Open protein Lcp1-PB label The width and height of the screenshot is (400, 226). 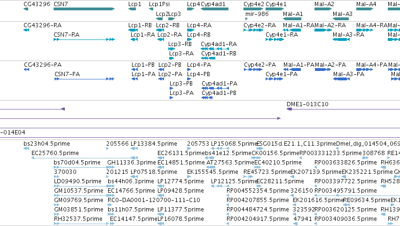(x=143, y=65)
